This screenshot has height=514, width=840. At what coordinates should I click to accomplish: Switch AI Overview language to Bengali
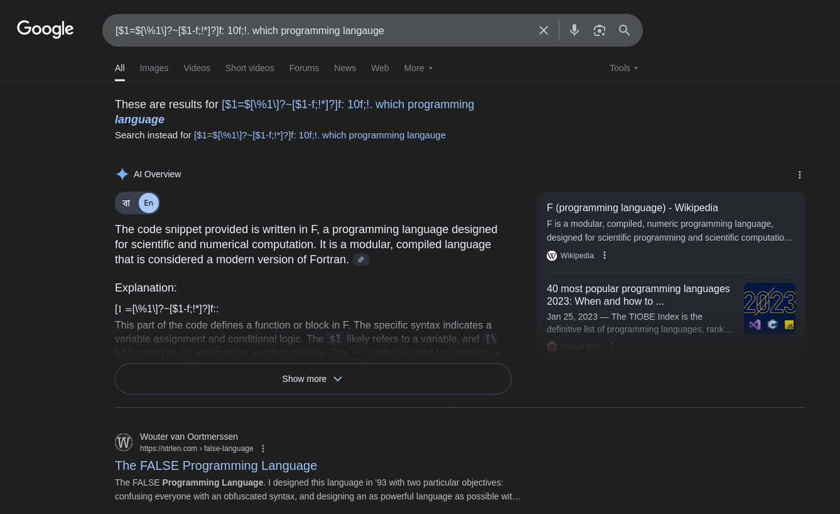click(126, 203)
